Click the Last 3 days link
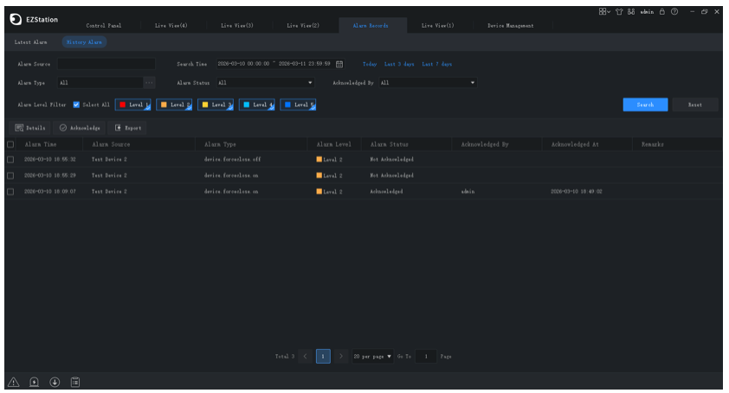The height and width of the screenshot is (393, 729). (x=399, y=64)
